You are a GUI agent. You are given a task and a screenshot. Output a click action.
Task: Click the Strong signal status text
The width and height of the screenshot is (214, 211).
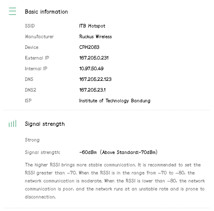[32, 140]
